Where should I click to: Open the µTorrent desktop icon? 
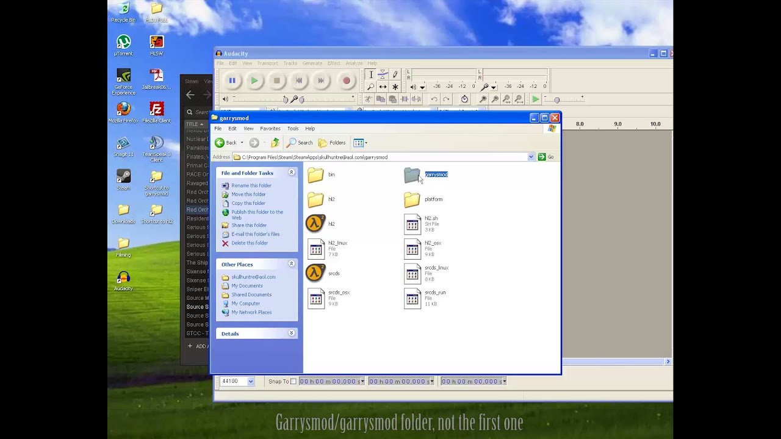(123, 46)
